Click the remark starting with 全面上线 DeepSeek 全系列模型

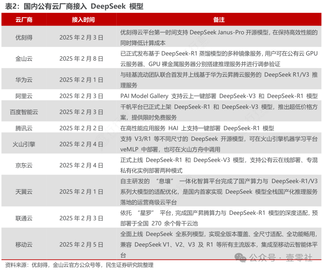[x=219, y=245]
